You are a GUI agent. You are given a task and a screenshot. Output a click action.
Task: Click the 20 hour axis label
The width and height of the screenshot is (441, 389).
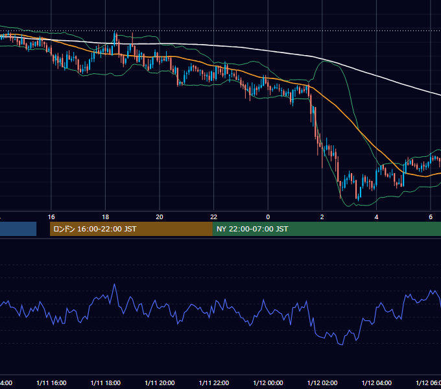160,217
